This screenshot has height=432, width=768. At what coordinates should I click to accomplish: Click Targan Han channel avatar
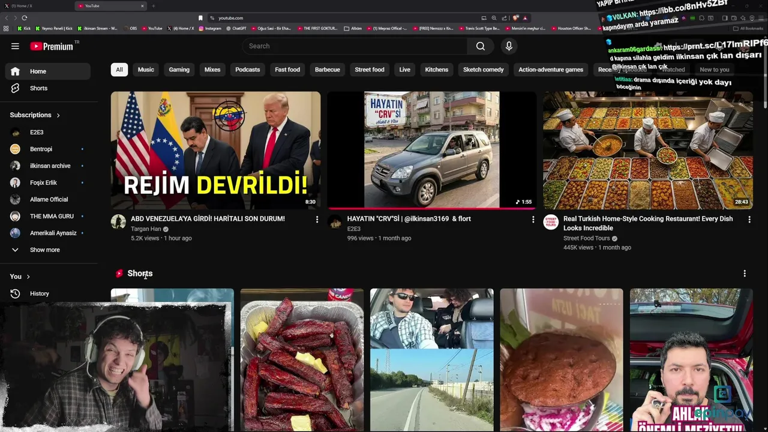click(x=118, y=222)
